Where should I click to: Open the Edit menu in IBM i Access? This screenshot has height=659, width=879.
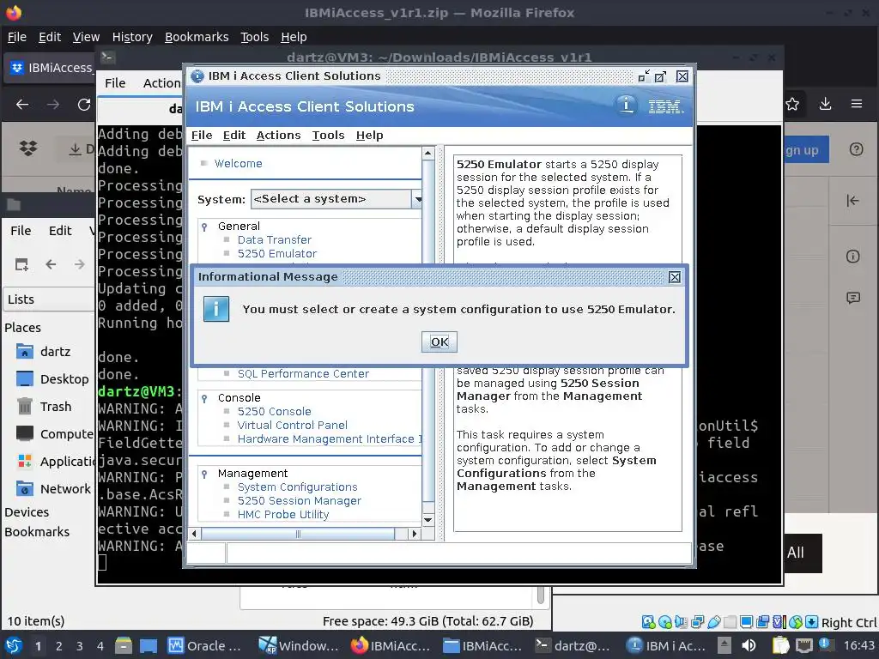click(233, 135)
